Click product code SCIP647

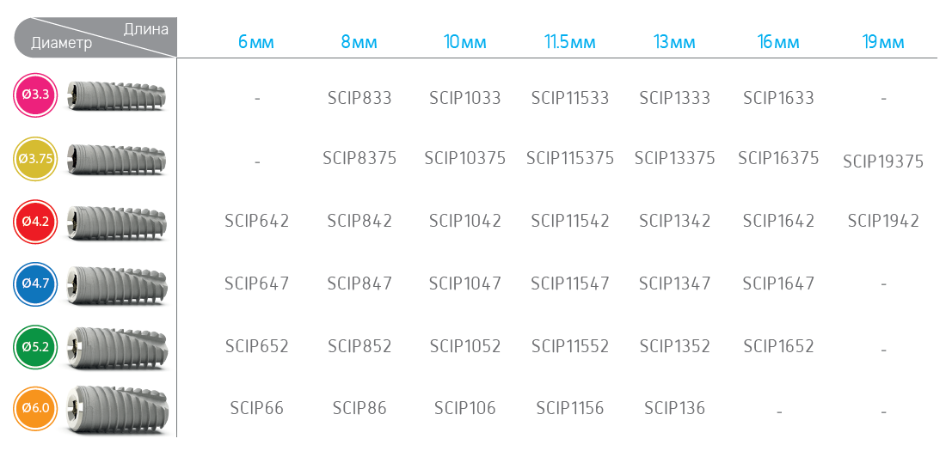click(x=256, y=283)
